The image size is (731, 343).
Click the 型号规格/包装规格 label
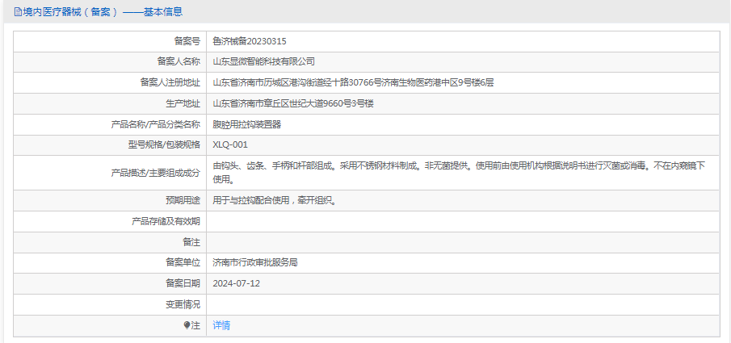(164, 145)
